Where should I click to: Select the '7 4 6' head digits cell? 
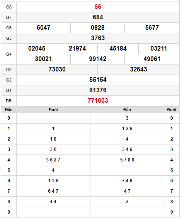[x=127, y=181]
